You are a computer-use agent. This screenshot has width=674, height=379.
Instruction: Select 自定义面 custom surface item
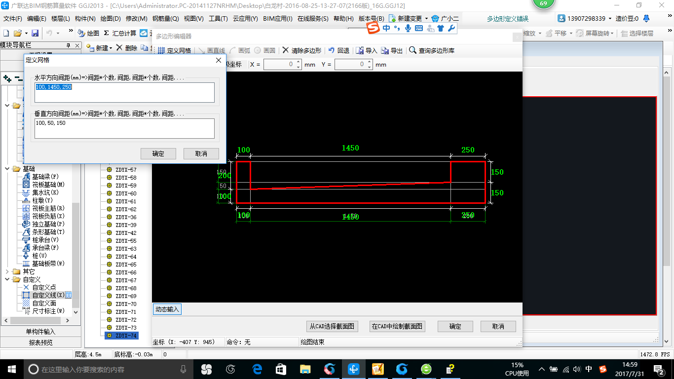pos(39,303)
